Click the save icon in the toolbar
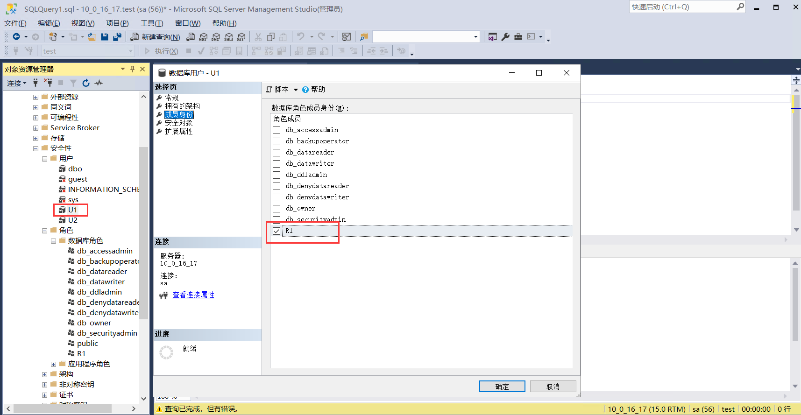The width and height of the screenshot is (801, 415). (105, 36)
